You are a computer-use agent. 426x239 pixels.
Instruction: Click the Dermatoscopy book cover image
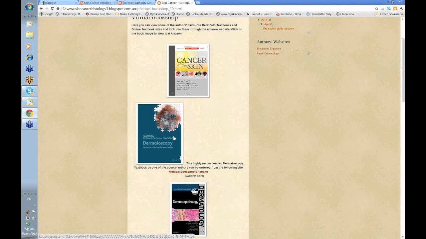point(159,133)
